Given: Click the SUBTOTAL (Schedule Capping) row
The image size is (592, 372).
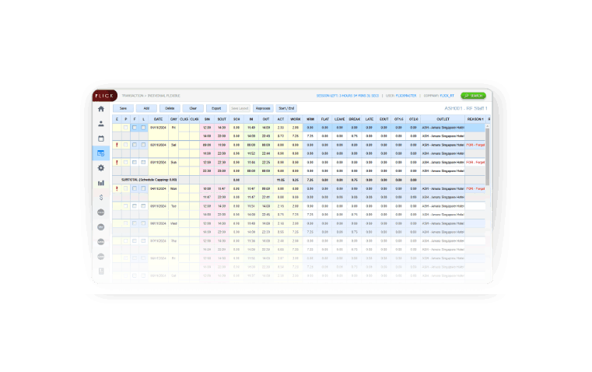Looking at the screenshot, I should (x=299, y=180).
